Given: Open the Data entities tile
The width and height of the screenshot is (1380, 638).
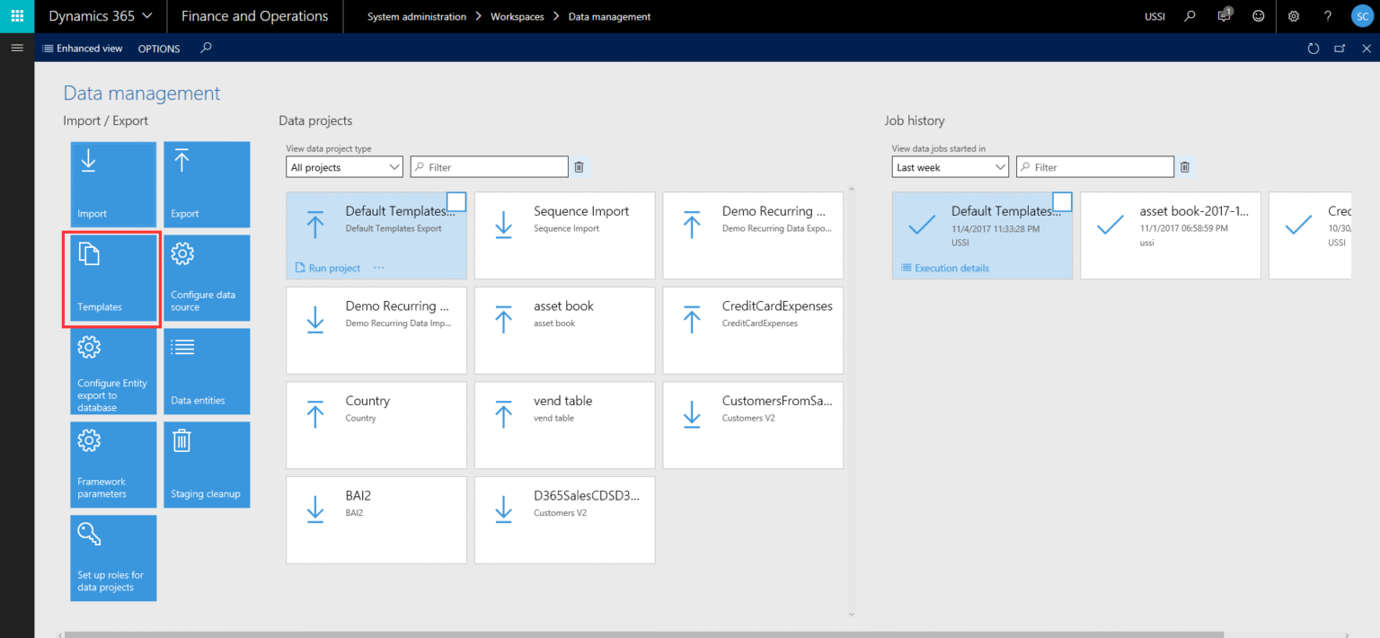Looking at the screenshot, I should tap(207, 371).
